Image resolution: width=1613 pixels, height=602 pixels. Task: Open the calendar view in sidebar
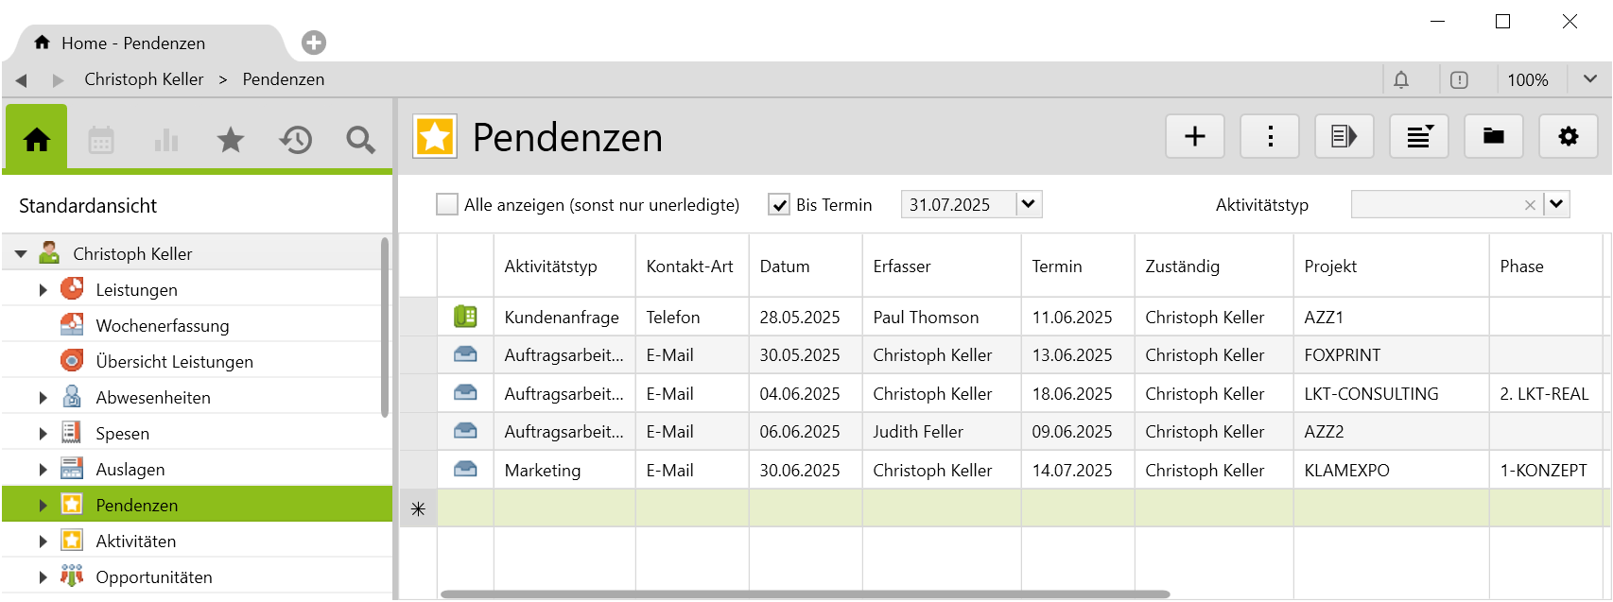click(101, 141)
